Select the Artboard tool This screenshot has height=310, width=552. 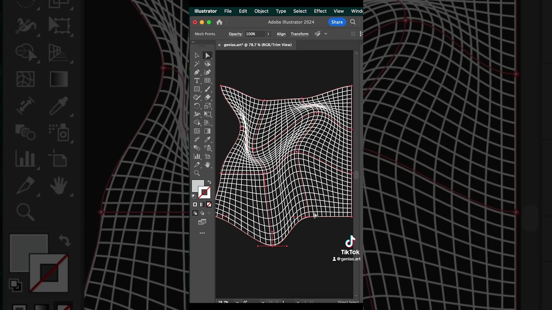(207, 156)
